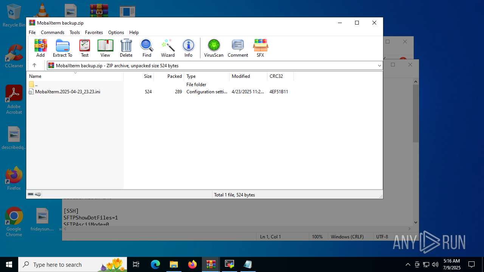
Task: Open the Comment tool
Action: pyautogui.click(x=238, y=48)
